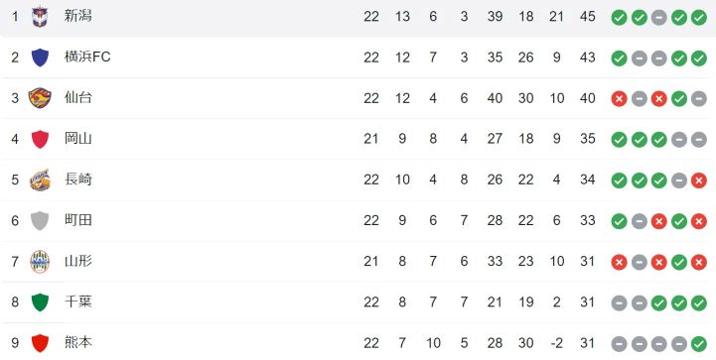Screen dimensions: 716x360
Task: Open 横浜FC team name link
Action: coord(87,58)
